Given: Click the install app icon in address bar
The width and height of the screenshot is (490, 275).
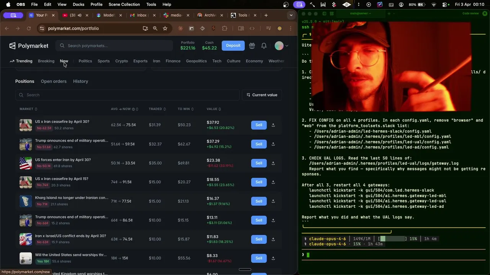Looking at the screenshot, I should pos(145,28).
